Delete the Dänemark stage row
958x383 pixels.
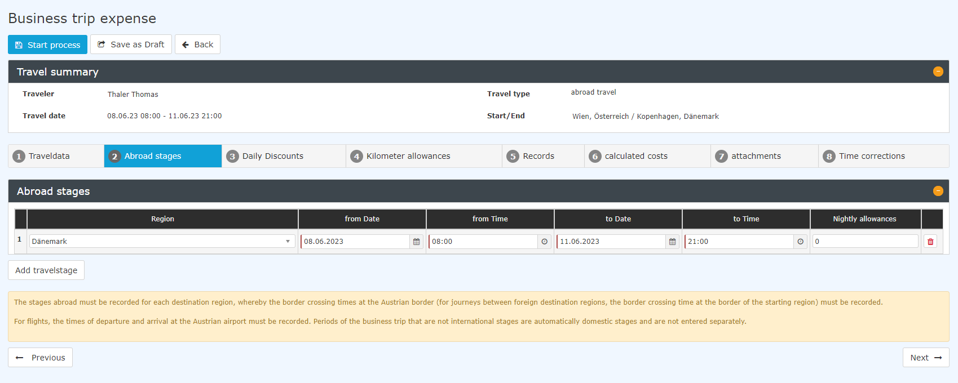[930, 242]
